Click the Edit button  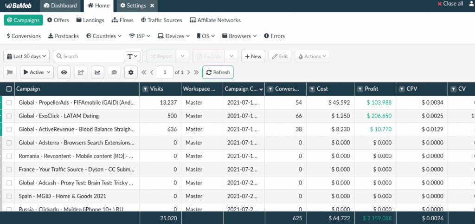280,56
